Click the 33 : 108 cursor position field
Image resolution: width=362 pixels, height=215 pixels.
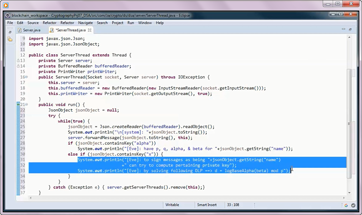233,205
